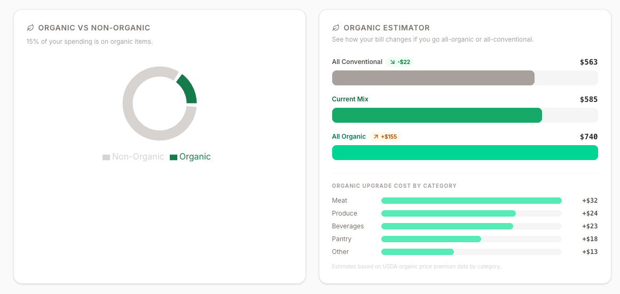Select the Other category upgrade bar
This screenshot has width=620, height=294.
pyautogui.click(x=417, y=252)
